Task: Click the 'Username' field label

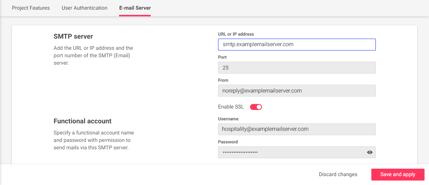Action: pos(228,119)
